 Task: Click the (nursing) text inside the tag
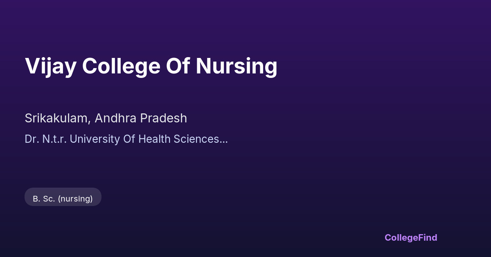pos(75,199)
